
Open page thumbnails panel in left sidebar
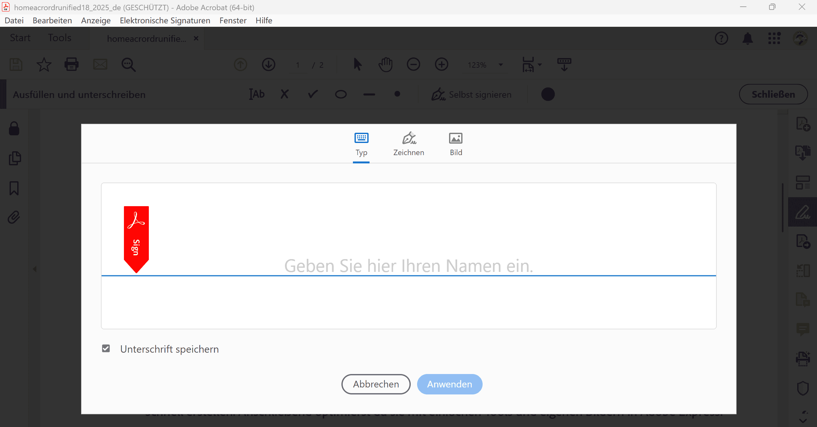[x=15, y=158]
